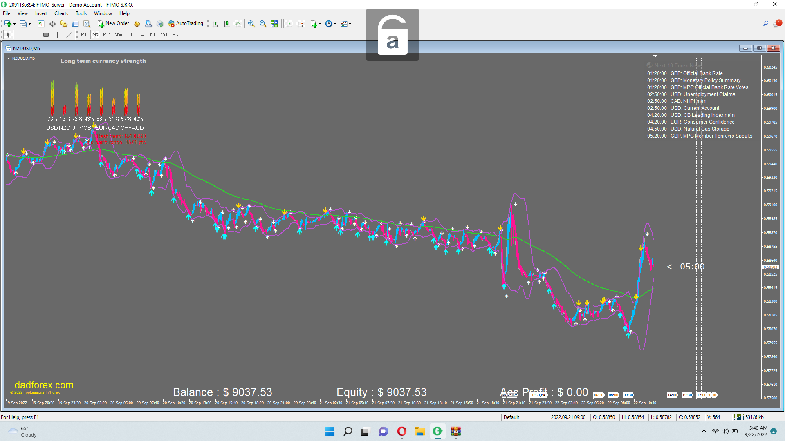Switch to candlestick chart type
The width and height of the screenshot is (785, 441).
[227, 24]
